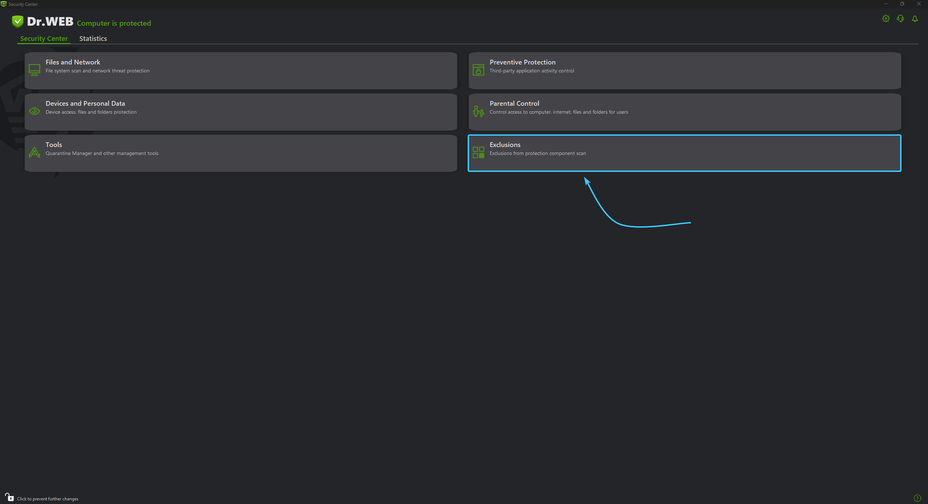Click the Dr.WEB settings gear icon
The height and width of the screenshot is (504, 928).
tap(885, 18)
